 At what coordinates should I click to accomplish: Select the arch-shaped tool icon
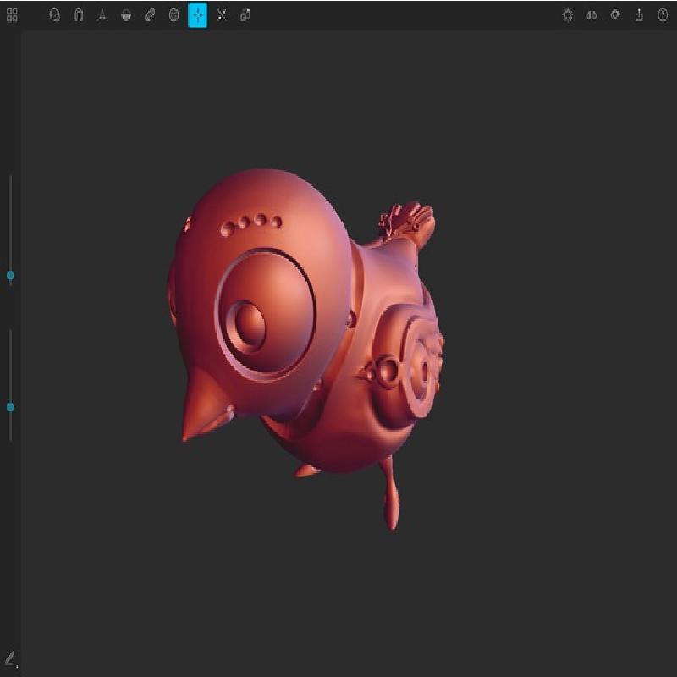(x=78, y=15)
